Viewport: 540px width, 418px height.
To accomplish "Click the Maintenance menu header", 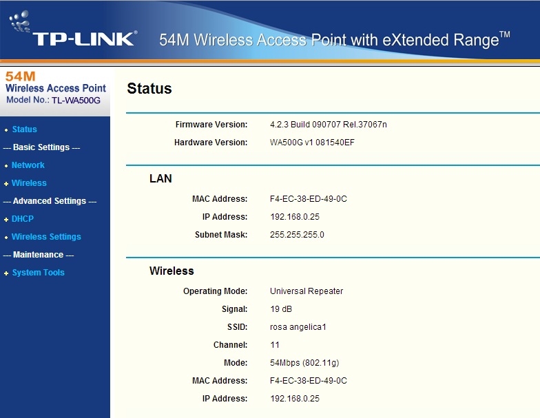I will (x=39, y=255).
